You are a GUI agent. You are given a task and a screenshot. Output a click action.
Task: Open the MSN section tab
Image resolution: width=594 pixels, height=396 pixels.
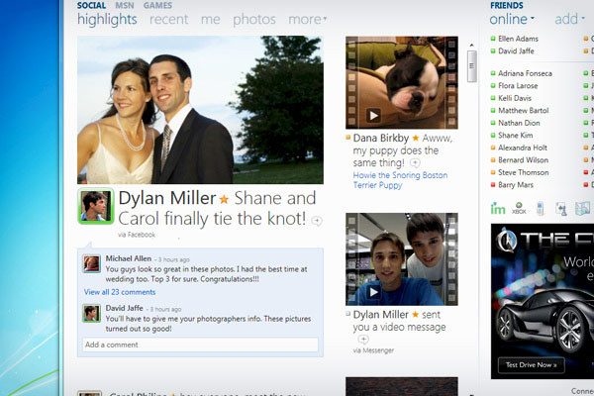(127, 5)
